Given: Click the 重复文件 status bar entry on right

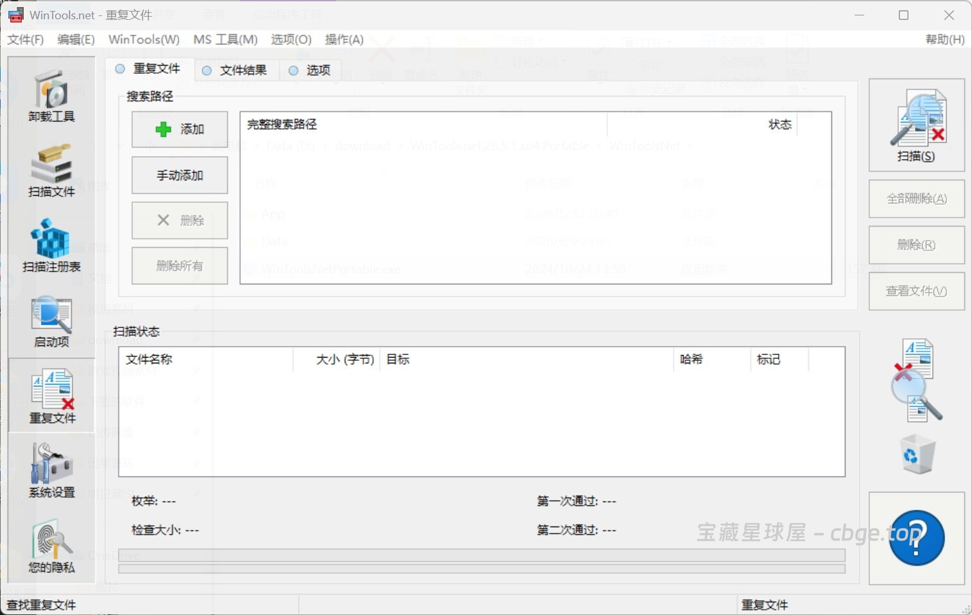Looking at the screenshot, I should 765,605.
